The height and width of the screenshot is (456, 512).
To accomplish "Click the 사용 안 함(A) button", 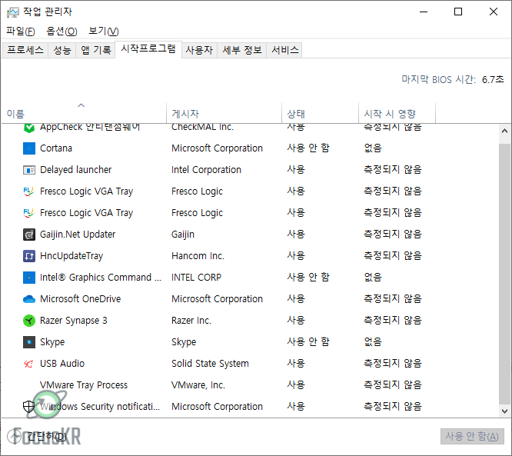I will 472,437.
